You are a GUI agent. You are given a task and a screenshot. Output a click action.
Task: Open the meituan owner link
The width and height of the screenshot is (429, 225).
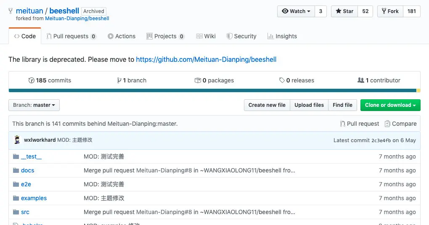coord(29,11)
